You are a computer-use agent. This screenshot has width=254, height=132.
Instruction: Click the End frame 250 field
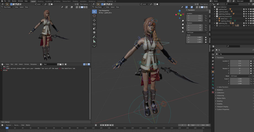coord(205,125)
